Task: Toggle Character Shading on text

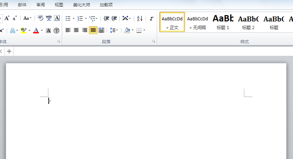Action: 48,30
